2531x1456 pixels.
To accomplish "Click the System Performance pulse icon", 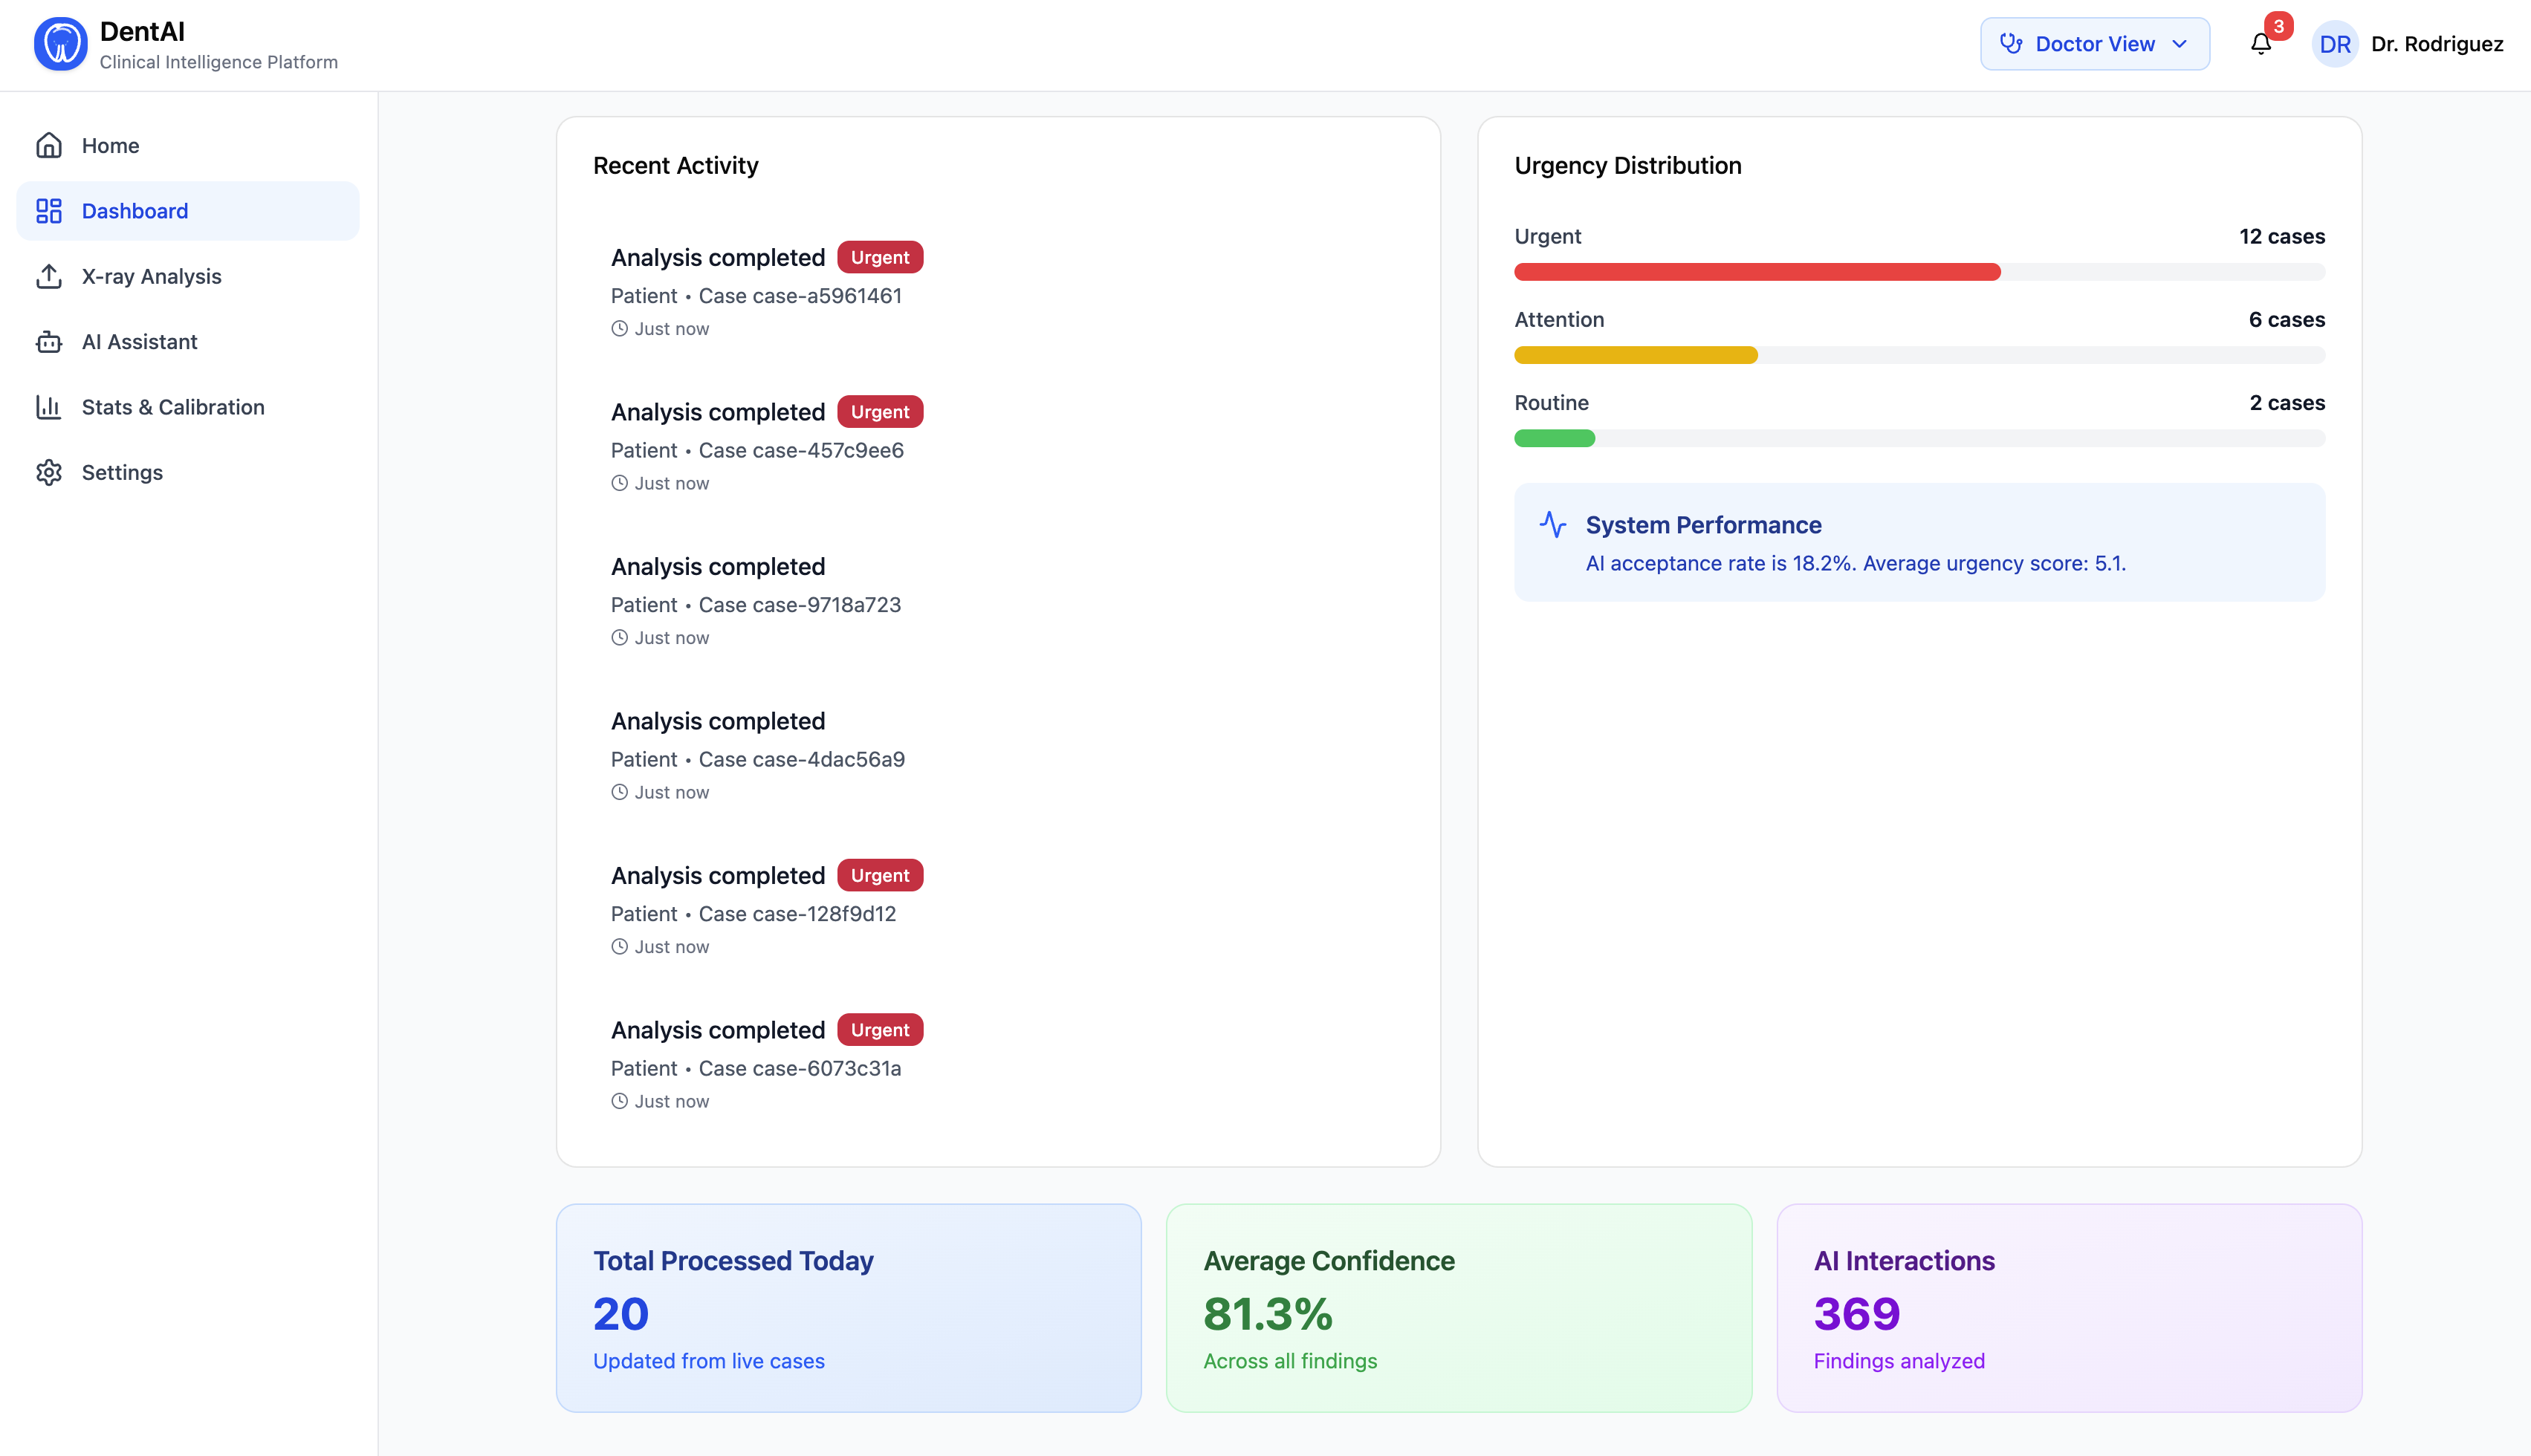I will click(1552, 525).
